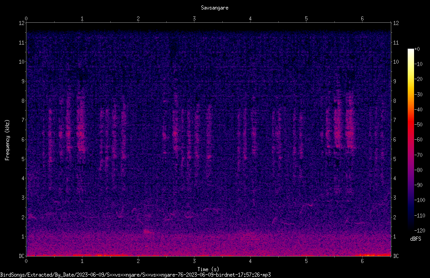Click the "-40" label on the color scale
This screenshot has height=278, width=430.
[418, 110]
